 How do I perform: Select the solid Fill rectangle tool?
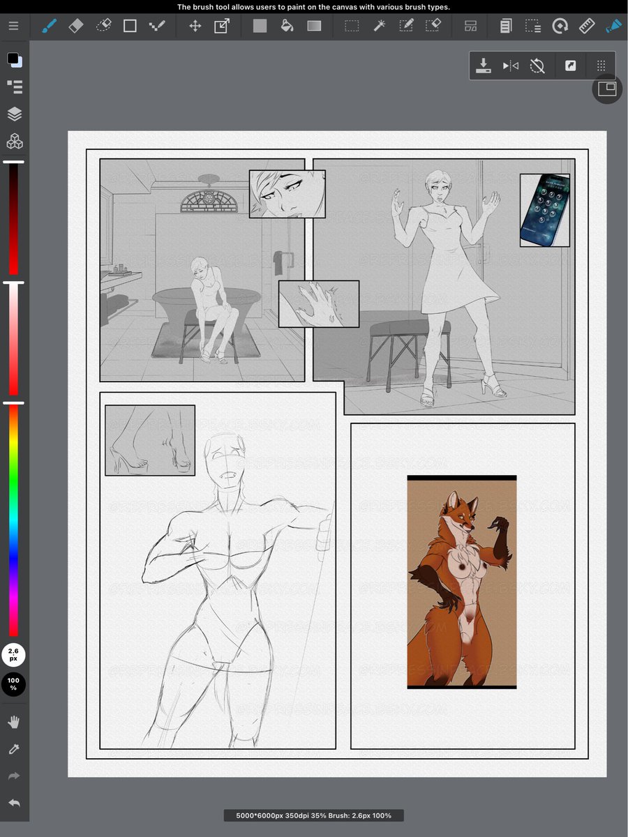tap(260, 26)
